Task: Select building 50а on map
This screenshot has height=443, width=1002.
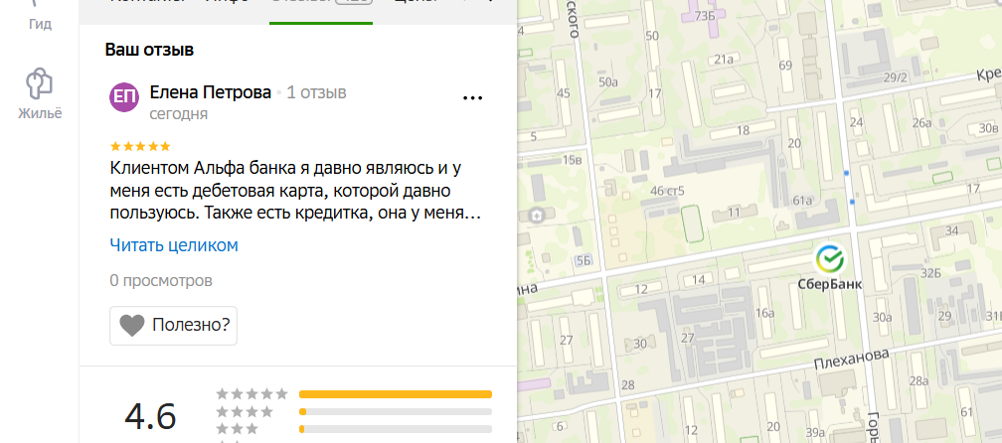Action: (608, 81)
